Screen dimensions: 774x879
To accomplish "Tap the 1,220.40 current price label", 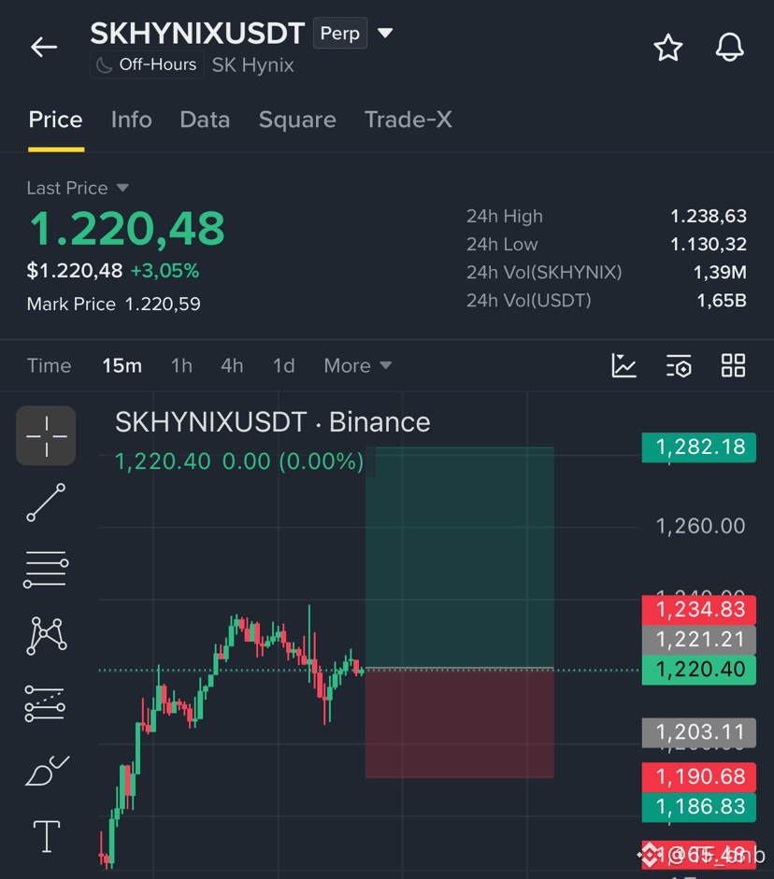I will tap(699, 670).
